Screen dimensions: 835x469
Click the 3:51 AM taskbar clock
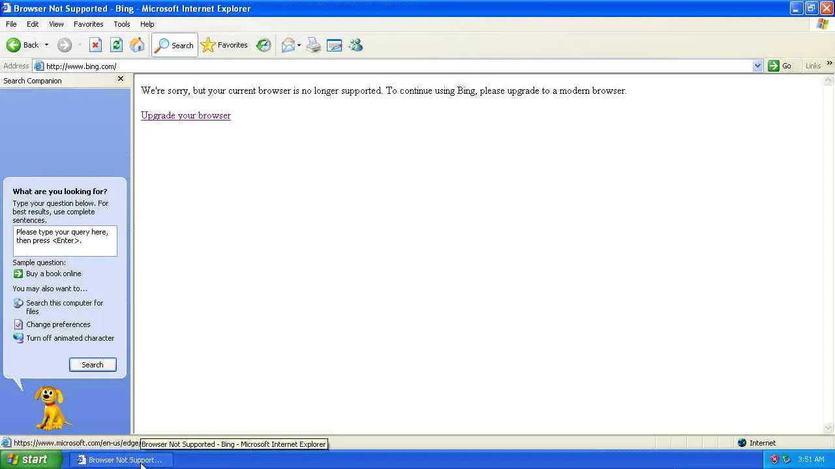(x=811, y=460)
